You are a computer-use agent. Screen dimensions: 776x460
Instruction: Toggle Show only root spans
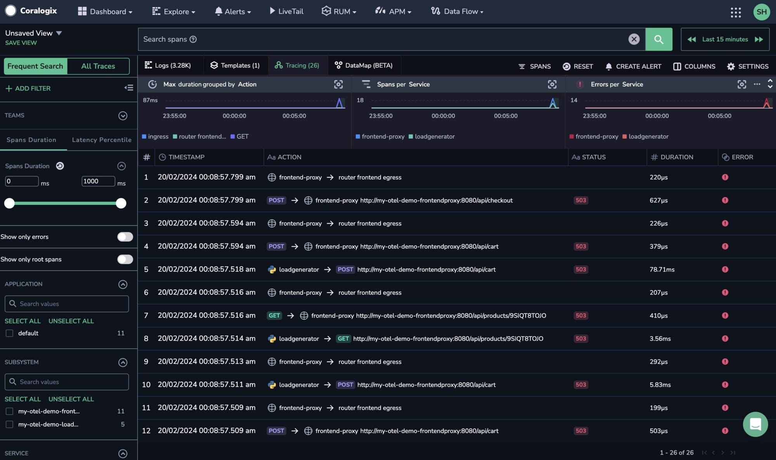125,259
